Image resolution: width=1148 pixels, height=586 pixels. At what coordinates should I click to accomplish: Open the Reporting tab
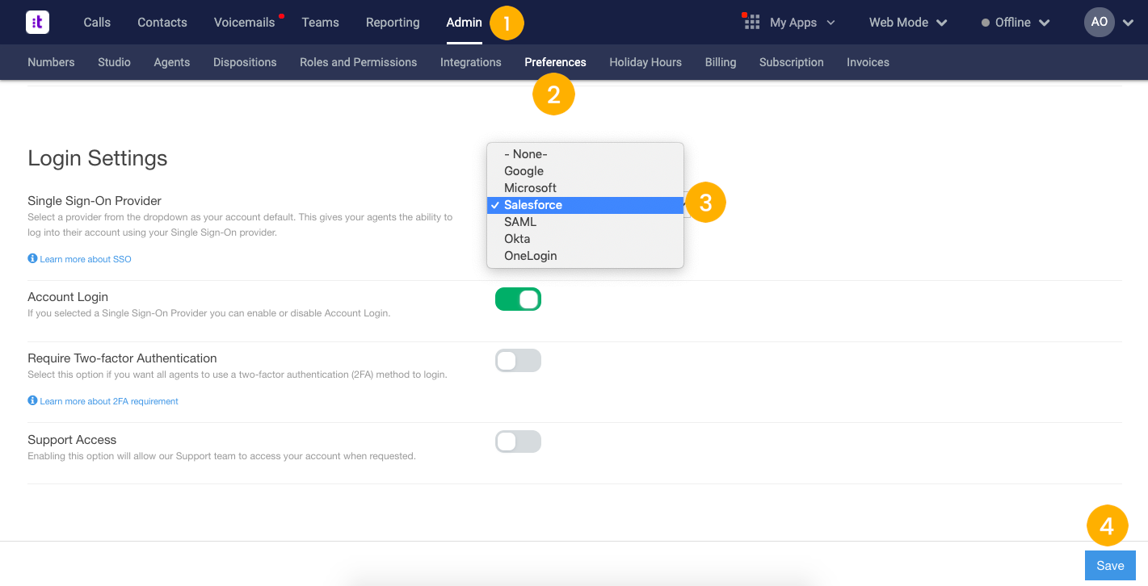pyautogui.click(x=393, y=23)
